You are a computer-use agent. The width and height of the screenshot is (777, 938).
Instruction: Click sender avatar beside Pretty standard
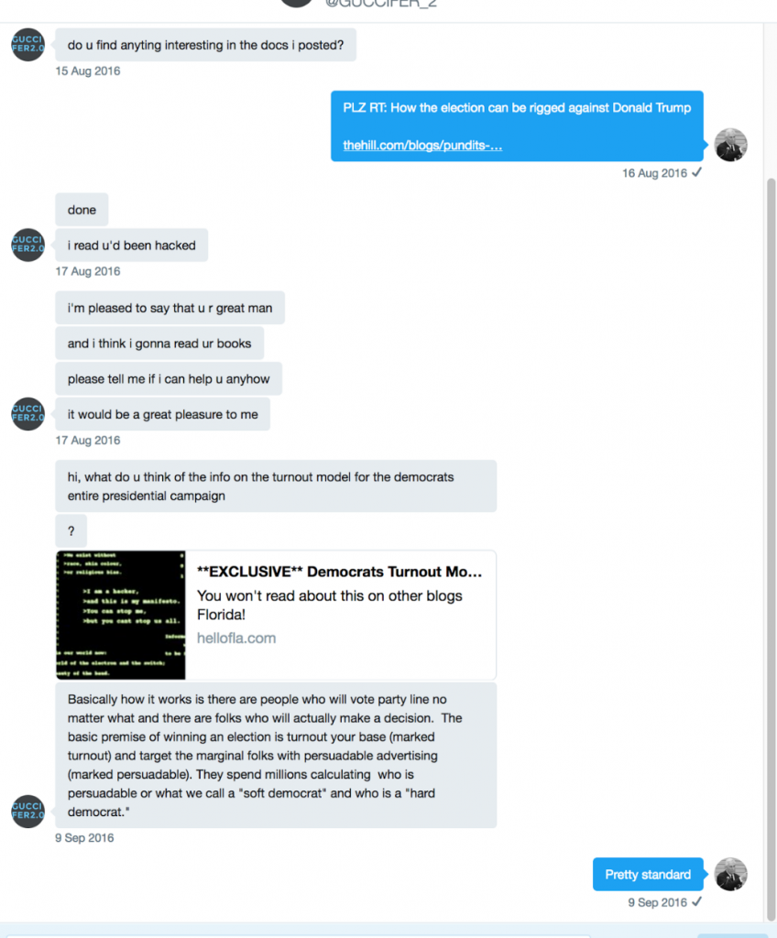(730, 874)
